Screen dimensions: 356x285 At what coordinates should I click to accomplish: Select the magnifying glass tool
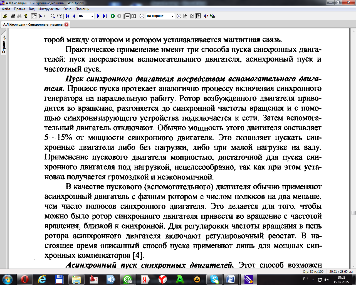(x=53, y=16)
